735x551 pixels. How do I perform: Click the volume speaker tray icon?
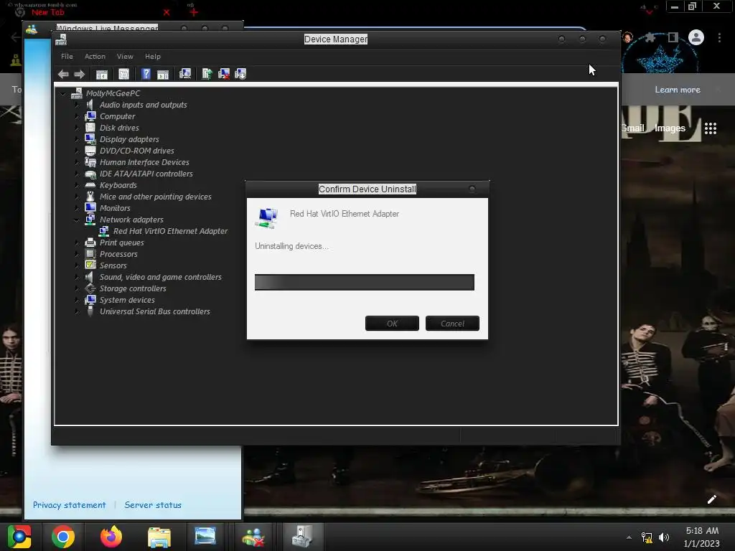click(x=664, y=537)
